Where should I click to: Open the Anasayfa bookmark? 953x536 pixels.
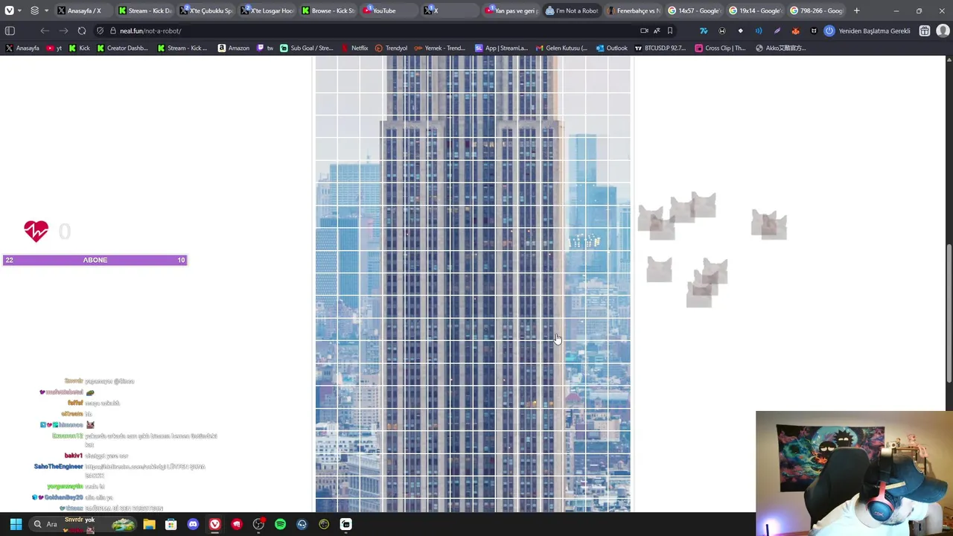22,48
